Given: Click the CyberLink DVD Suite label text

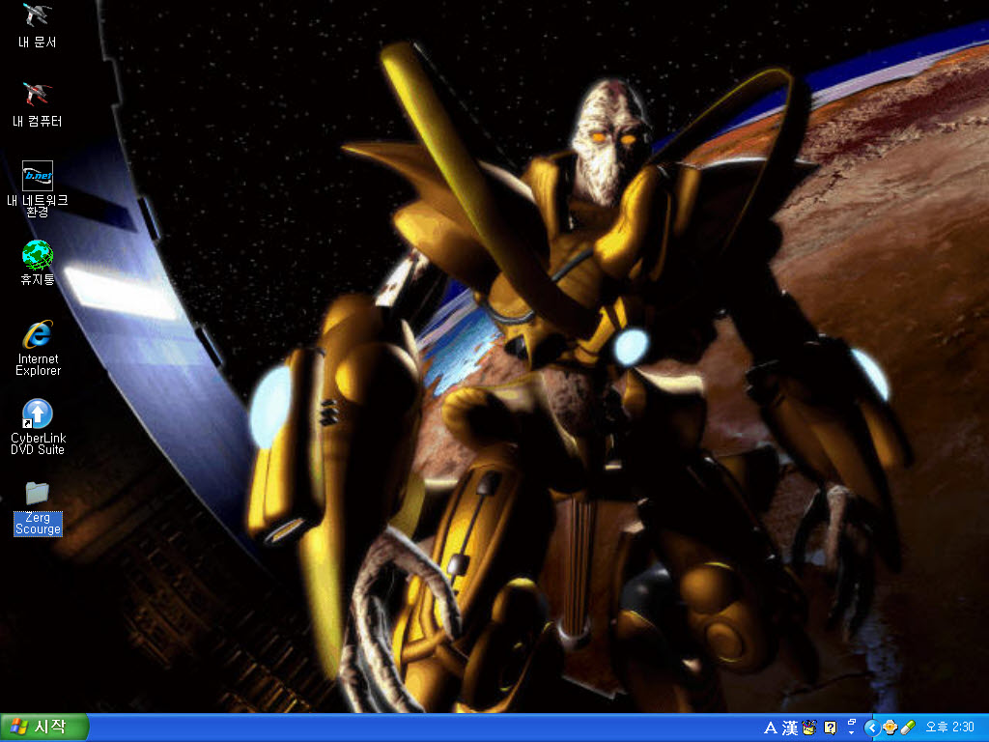Looking at the screenshot, I should [x=38, y=443].
